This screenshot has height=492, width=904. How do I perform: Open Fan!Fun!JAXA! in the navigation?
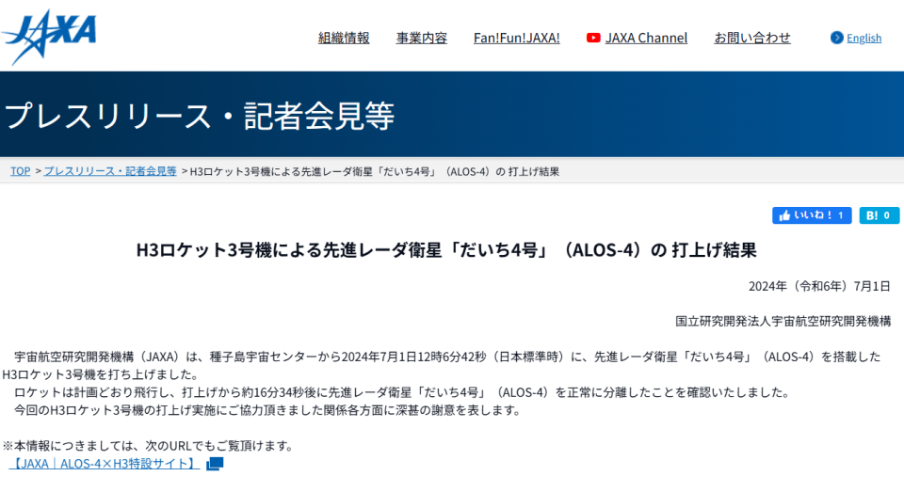click(517, 38)
